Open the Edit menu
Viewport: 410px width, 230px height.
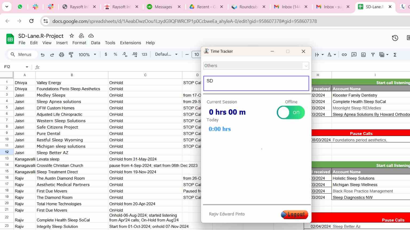pos(34,43)
